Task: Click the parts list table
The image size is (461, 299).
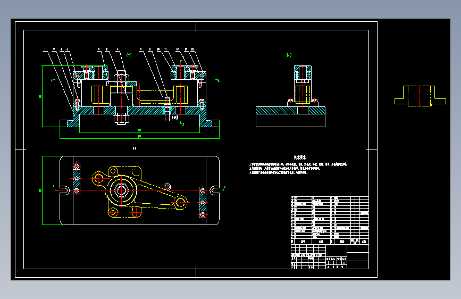Action: pyautogui.click(x=330, y=220)
